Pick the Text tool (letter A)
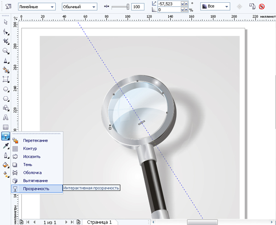This screenshot has height=225, width=276. (6, 117)
